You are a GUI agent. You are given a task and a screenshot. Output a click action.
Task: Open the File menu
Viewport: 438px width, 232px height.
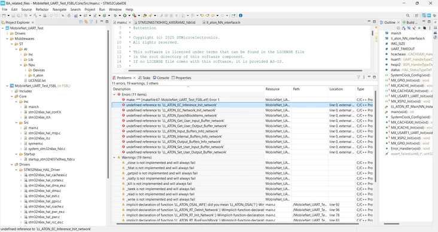click(4, 9)
